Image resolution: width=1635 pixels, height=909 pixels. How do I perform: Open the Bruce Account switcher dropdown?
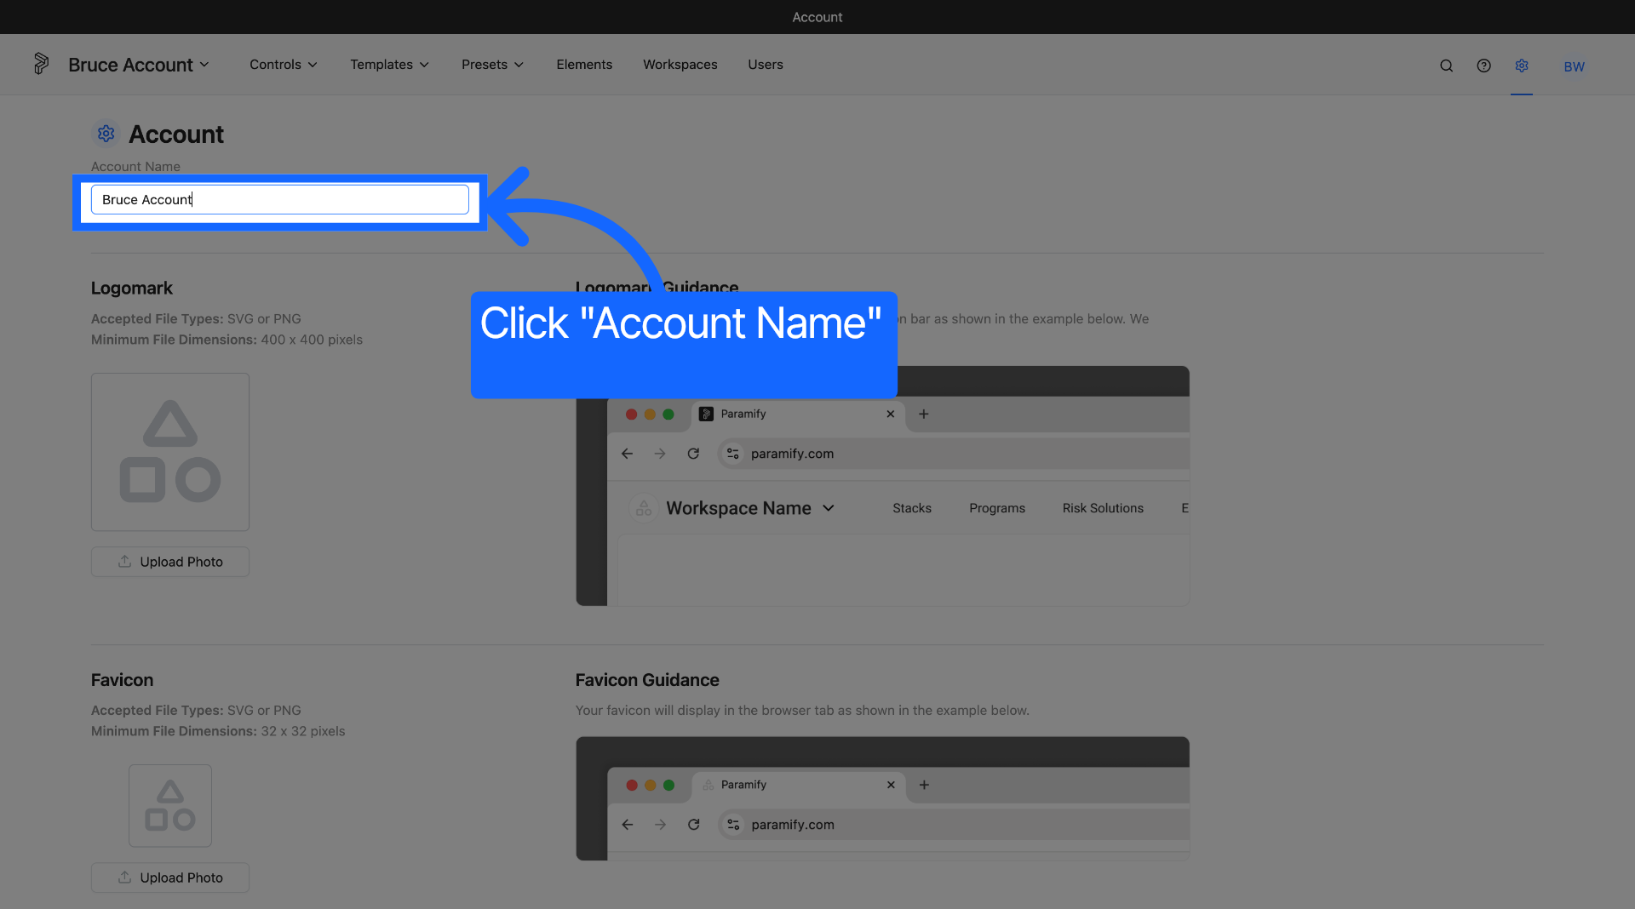click(139, 65)
